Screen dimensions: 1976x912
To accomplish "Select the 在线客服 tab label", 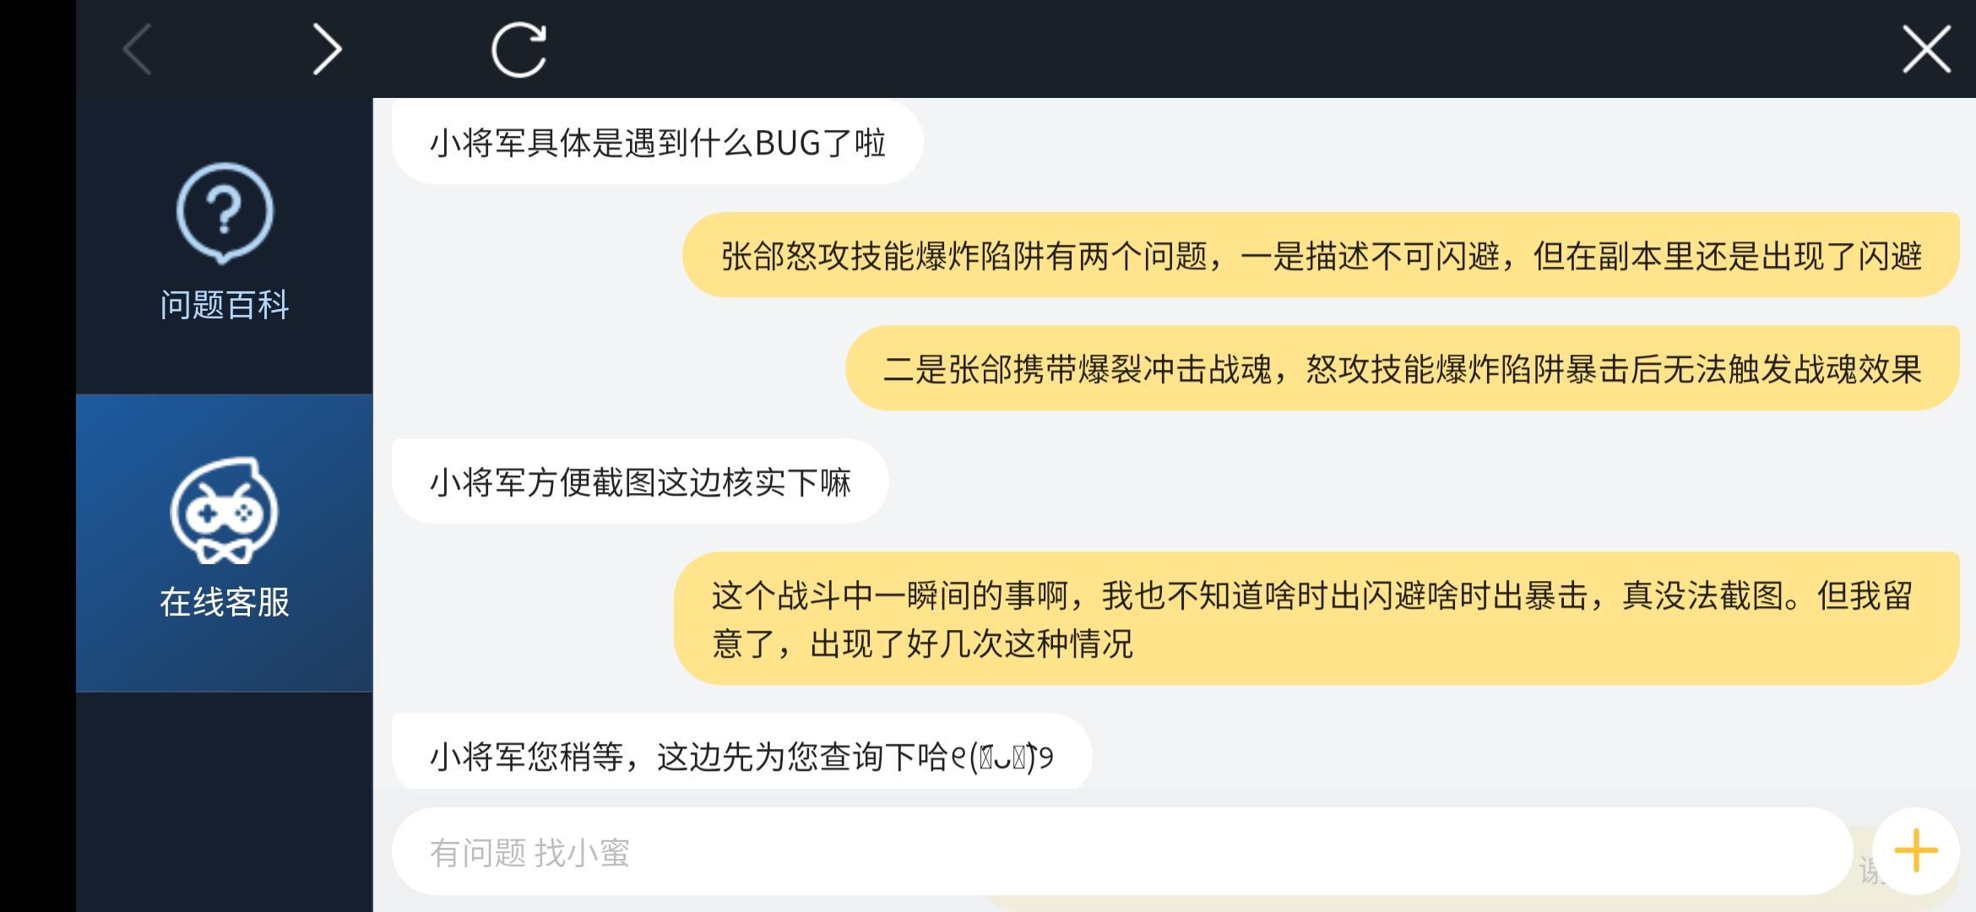I will pos(225,602).
